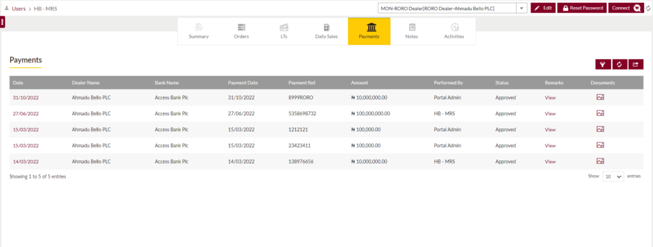Switch to the Orders tab
This screenshot has width=653, height=247.
click(241, 31)
